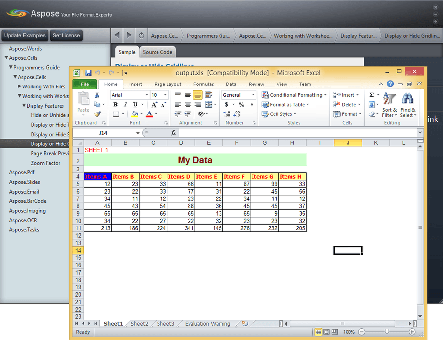Switch to Page Layout ribbon tab
This screenshot has width=443, height=340.
[x=167, y=84]
